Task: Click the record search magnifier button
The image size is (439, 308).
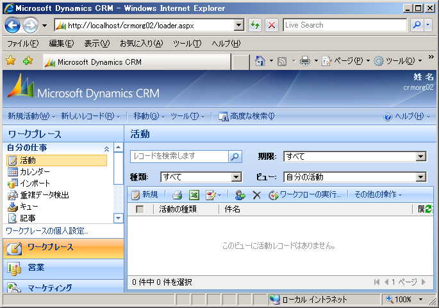Action: coord(235,157)
